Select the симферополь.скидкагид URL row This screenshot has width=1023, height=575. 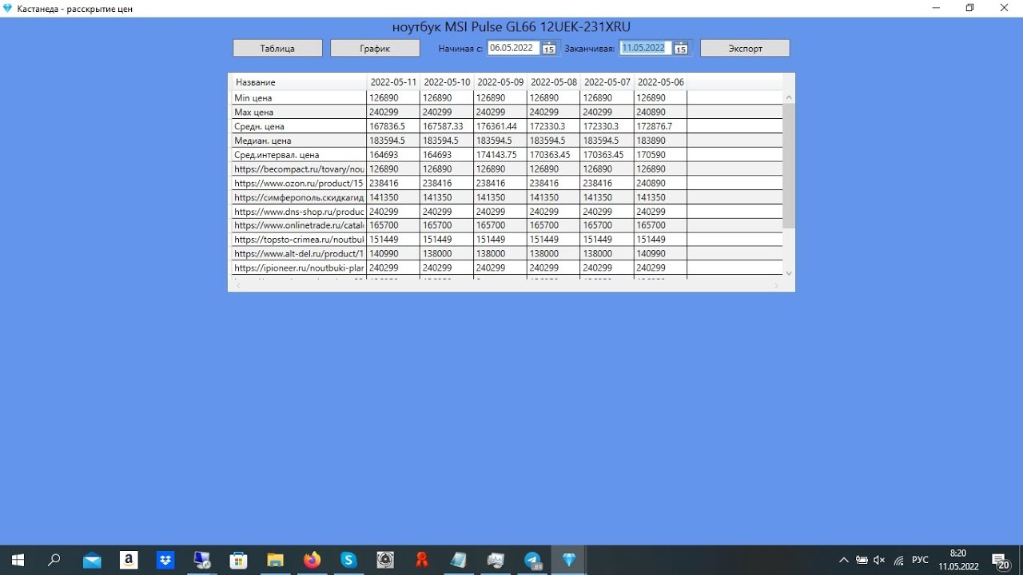[x=299, y=197]
